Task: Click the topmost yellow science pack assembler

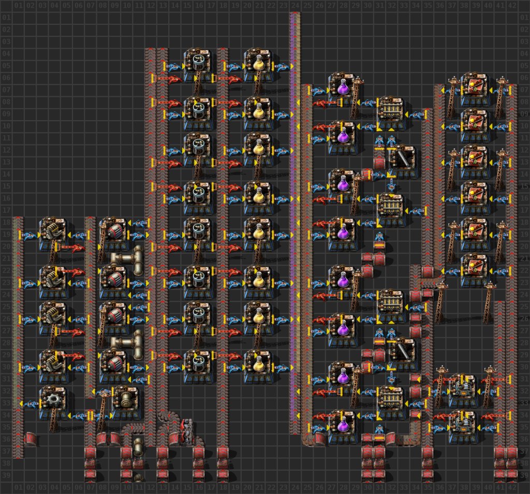Action: (259, 66)
